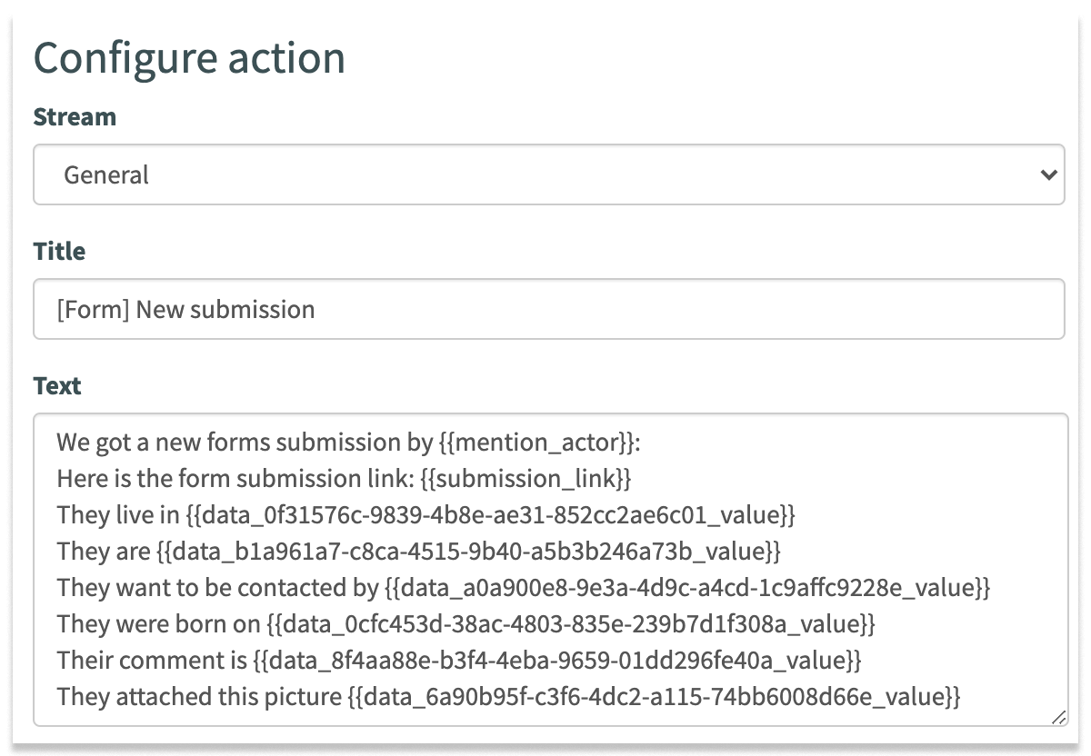Click the Text field label
Image resolution: width=1091 pixels, height=756 pixels.
(x=56, y=385)
